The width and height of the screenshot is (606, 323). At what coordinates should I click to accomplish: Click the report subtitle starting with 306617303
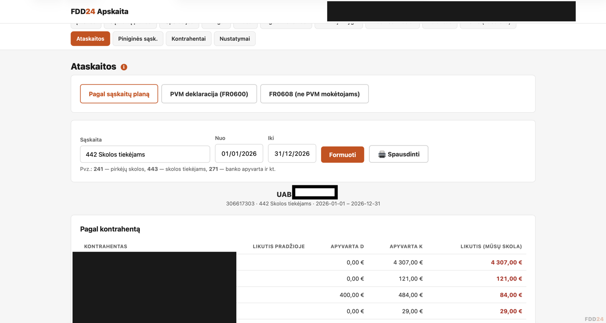303,203
